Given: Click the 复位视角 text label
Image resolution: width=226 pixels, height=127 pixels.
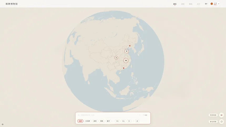Looking at the screenshot, I should pyautogui.click(x=213, y=122).
